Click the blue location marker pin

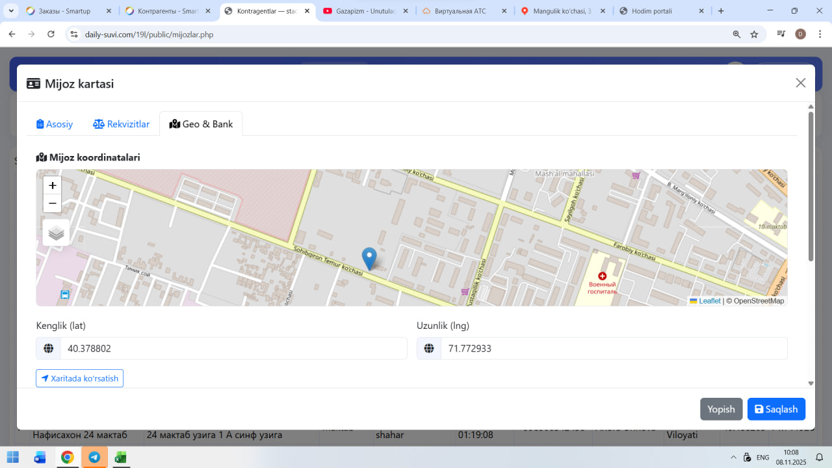(369, 258)
